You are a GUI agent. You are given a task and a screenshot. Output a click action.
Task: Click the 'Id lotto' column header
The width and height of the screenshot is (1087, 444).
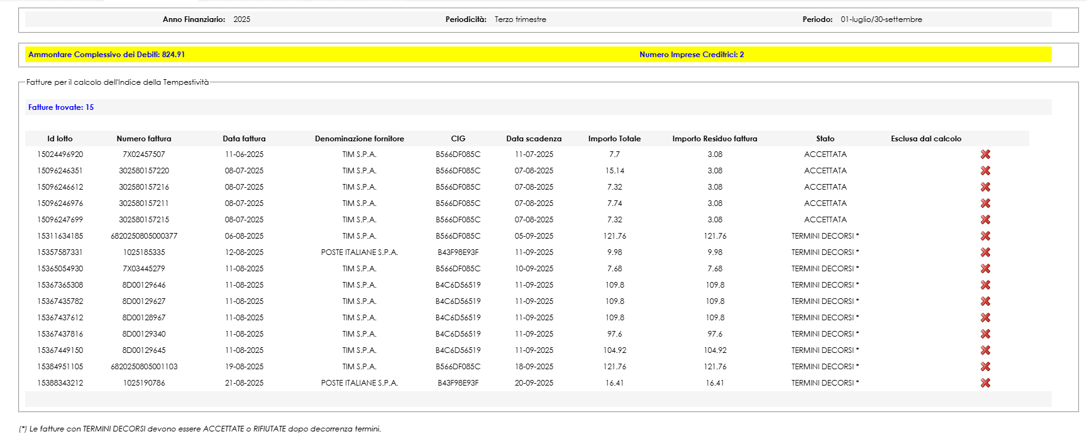(x=60, y=139)
